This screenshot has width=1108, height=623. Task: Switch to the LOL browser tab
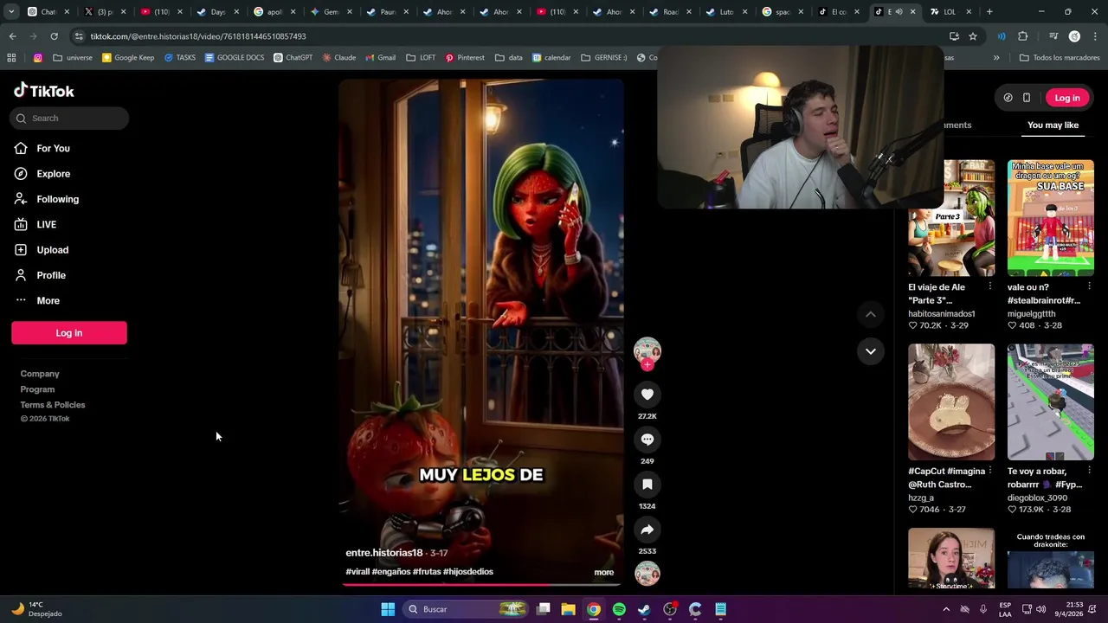pyautogui.click(x=950, y=12)
